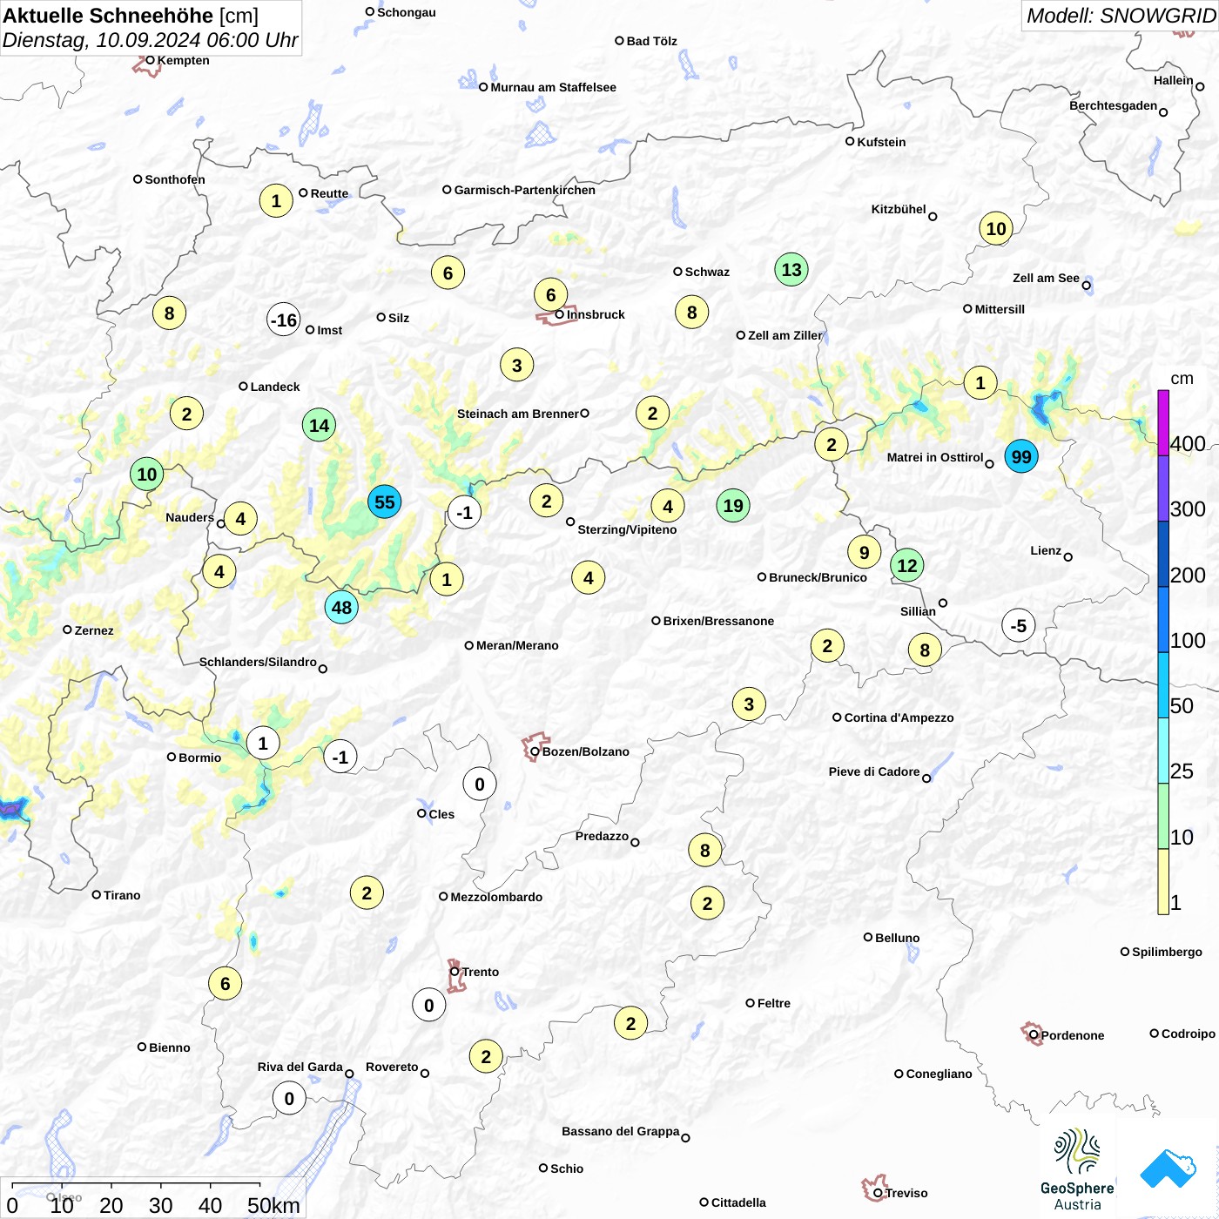The image size is (1219, 1219).
Task: Click the 'cm' unit label above legend
Action: pyautogui.click(x=1182, y=378)
